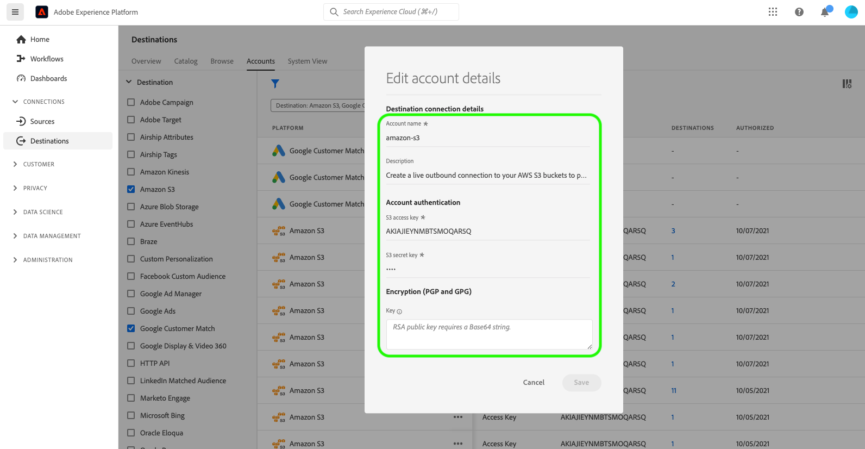This screenshot has width=865, height=449.
Task: Expand the Customer section
Action: (15, 164)
